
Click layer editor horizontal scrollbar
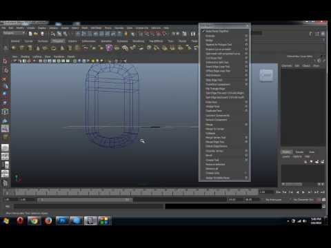point(294,184)
